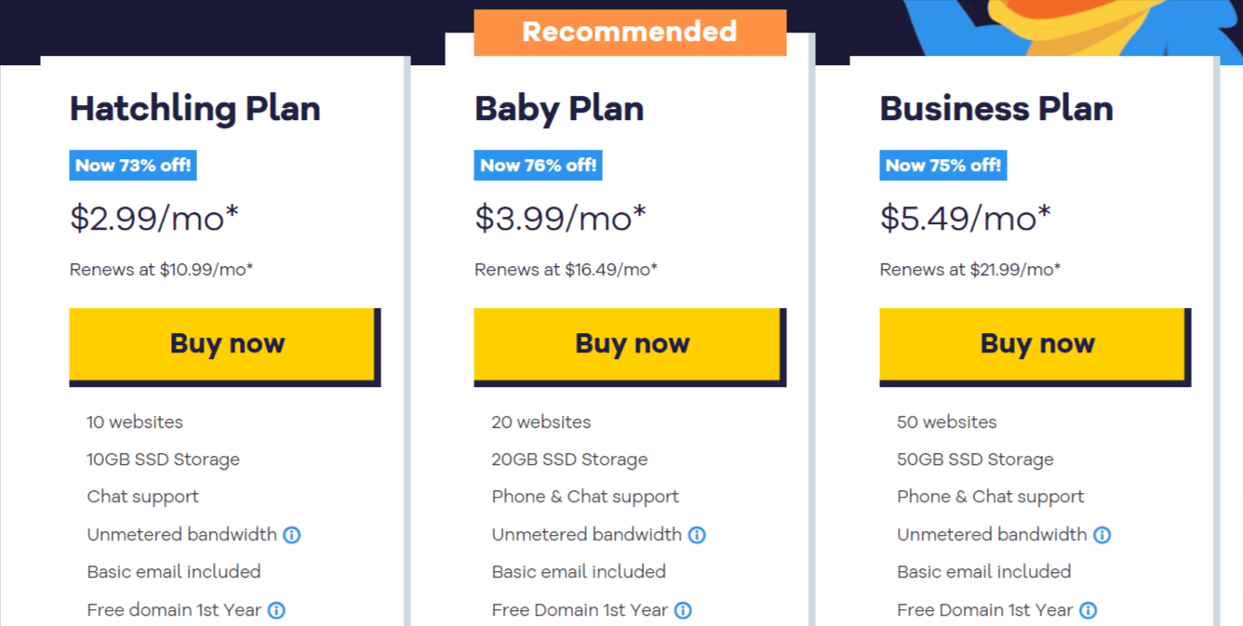Click the Now 75% off badge
This screenshot has height=626, width=1243.
(x=942, y=166)
